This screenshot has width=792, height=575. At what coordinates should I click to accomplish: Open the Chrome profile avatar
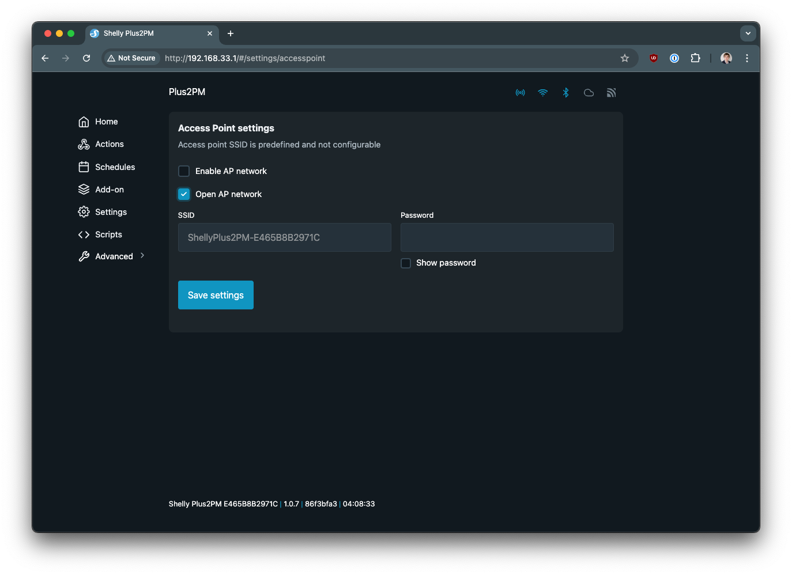pos(726,58)
